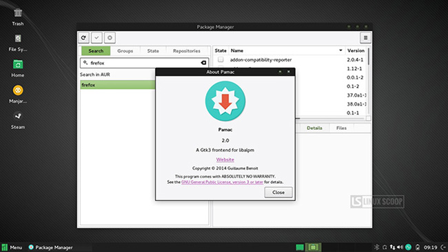
Task: Switch to the second workspace in pager
Action: point(313,247)
